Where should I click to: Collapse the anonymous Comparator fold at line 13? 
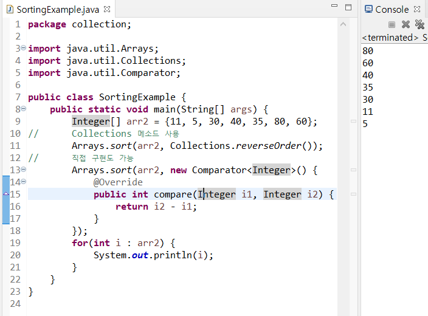tap(24, 169)
